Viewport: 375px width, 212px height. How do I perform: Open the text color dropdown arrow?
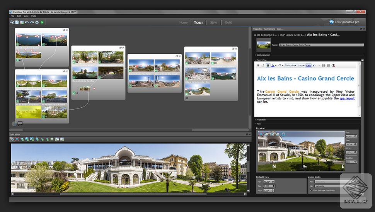[x=276, y=66]
